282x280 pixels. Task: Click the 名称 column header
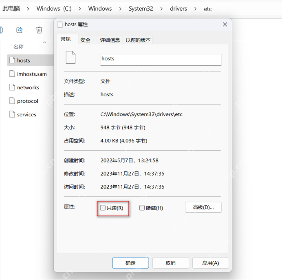[x=18, y=47]
